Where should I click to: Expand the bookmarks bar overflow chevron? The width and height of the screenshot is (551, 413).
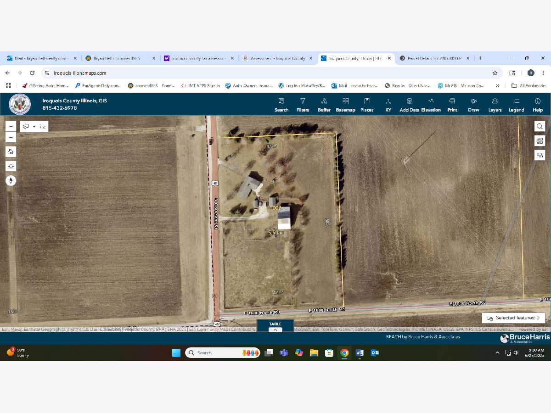pos(497,85)
